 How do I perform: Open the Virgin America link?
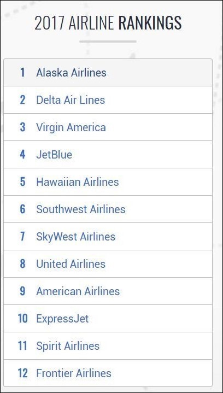[x=71, y=127]
